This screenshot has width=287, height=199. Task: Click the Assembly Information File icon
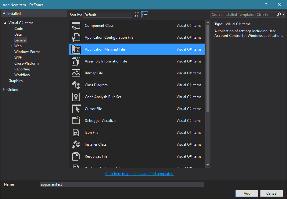click(76, 61)
